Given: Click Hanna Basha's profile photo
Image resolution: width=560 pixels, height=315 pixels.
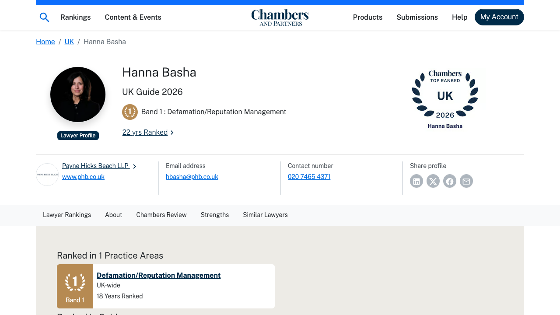Looking at the screenshot, I should click(77, 94).
